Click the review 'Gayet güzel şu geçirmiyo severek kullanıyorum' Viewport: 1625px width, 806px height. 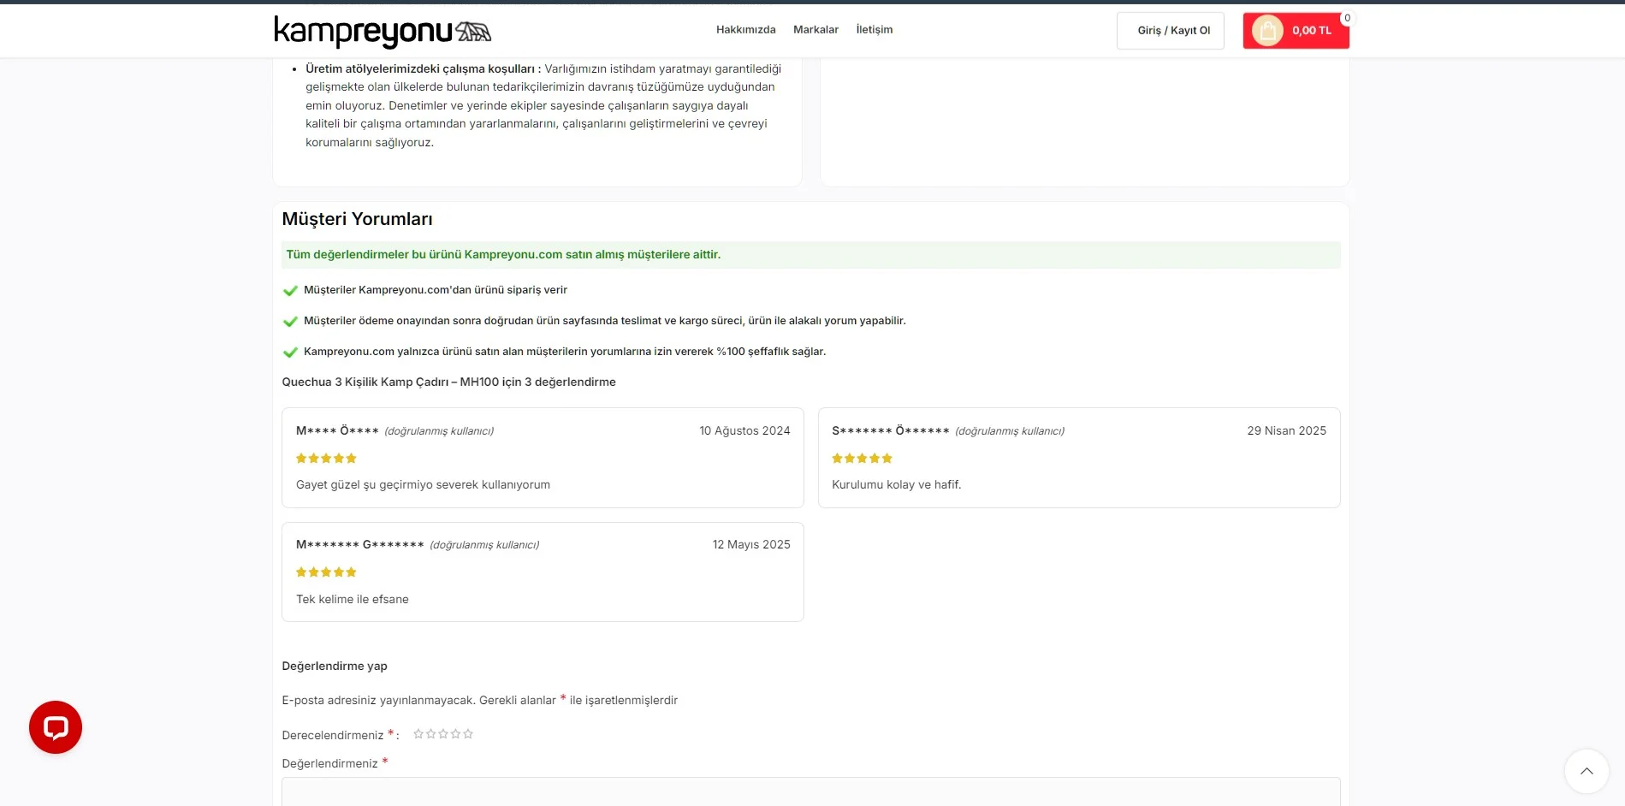(x=423, y=485)
